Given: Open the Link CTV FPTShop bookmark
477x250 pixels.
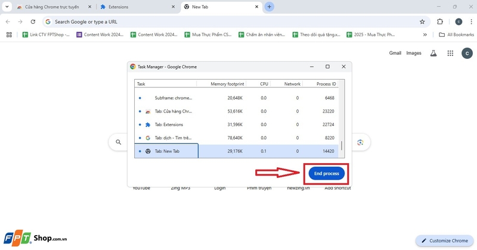Looking at the screenshot, I should [47, 35].
